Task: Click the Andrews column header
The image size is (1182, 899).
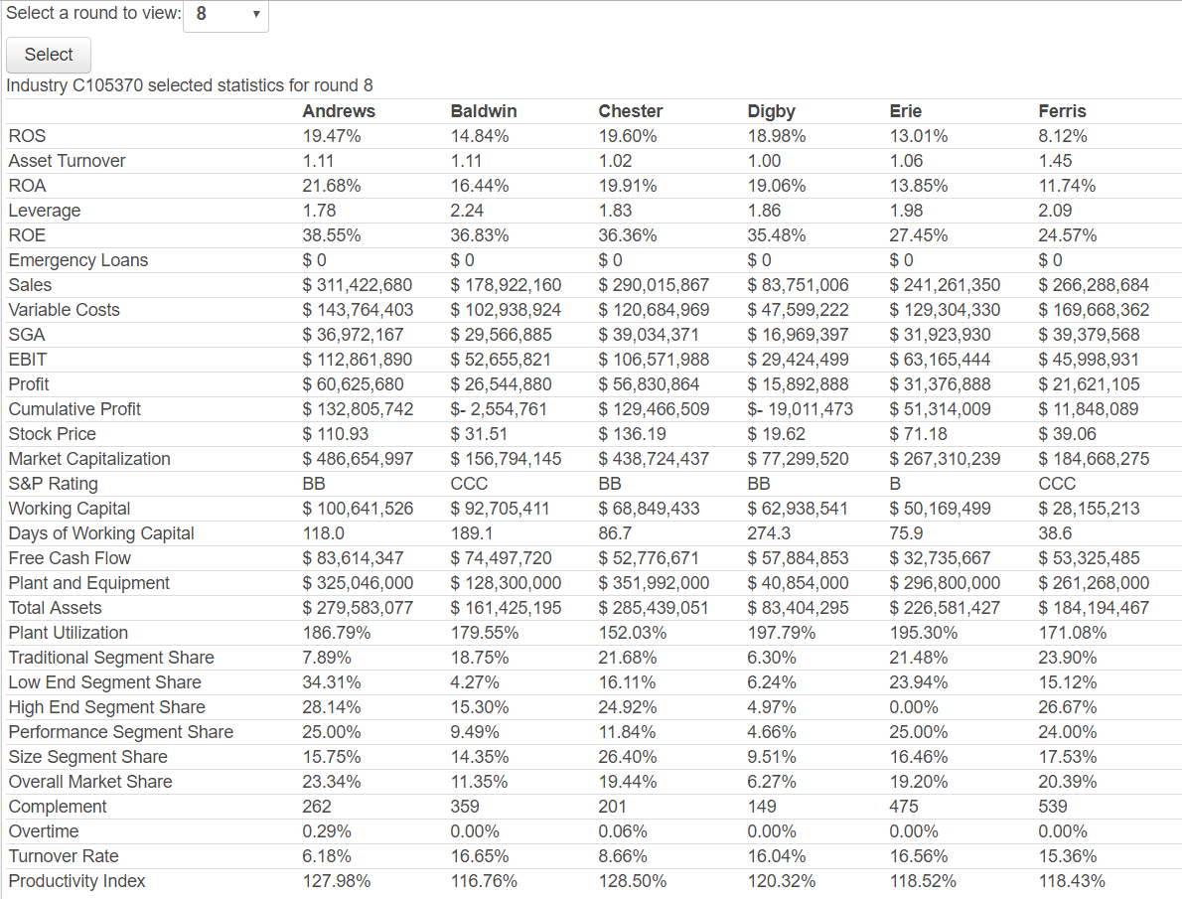Action: click(339, 111)
